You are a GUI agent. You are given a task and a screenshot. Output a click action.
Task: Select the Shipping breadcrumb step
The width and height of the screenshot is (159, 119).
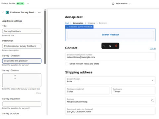coord(91,23)
